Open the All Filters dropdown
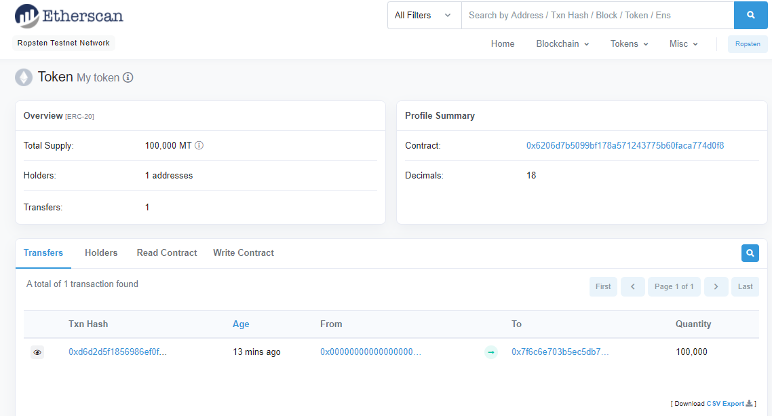This screenshot has width=772, height=416. pyautogui.click(x=424, y=15)
